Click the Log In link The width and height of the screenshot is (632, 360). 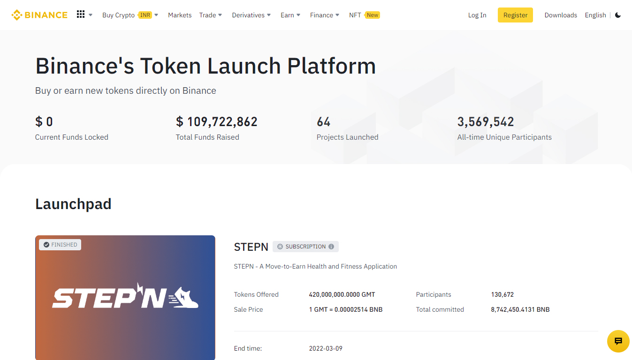[477, 15]
